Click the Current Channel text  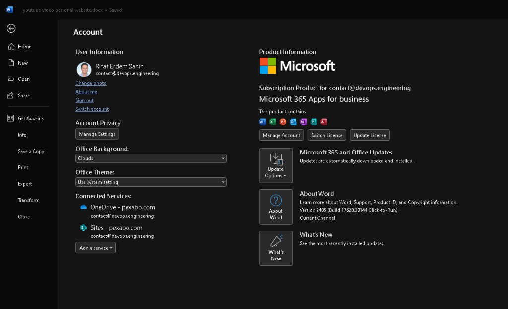(x=317, y=218)
